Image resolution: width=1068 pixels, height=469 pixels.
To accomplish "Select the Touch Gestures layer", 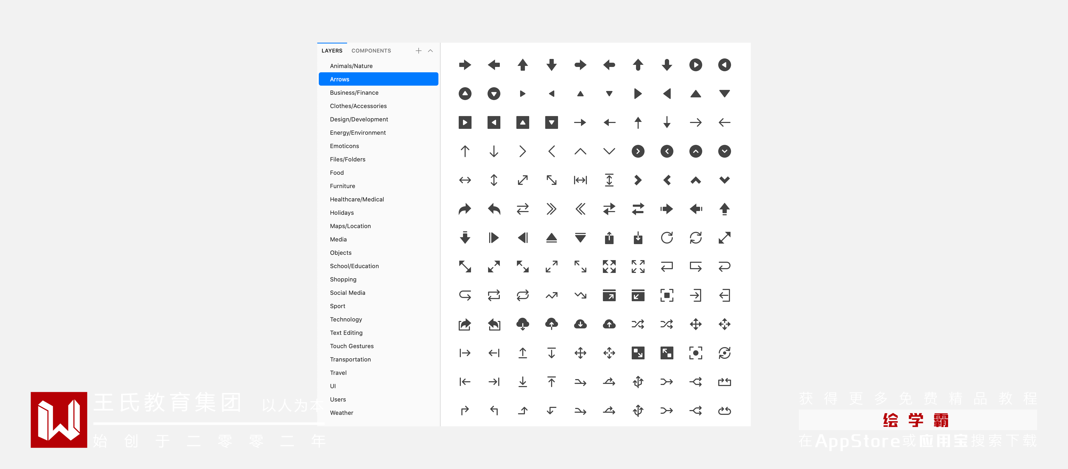I will [x=351, y=346].
